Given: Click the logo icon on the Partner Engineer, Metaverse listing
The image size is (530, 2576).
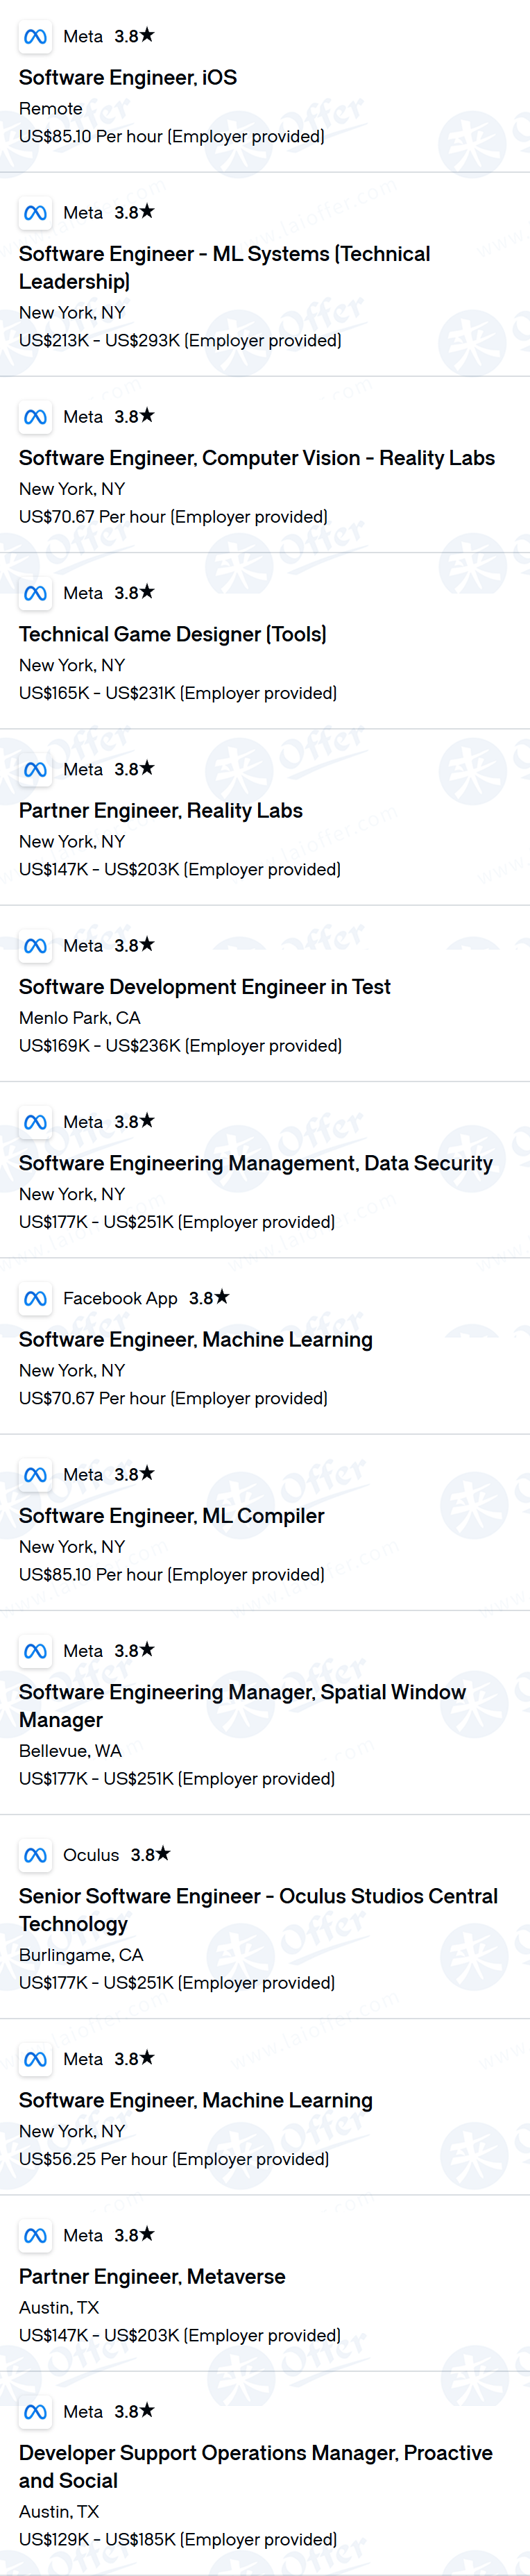Looking at the screenshot, I should [35, 2236].
